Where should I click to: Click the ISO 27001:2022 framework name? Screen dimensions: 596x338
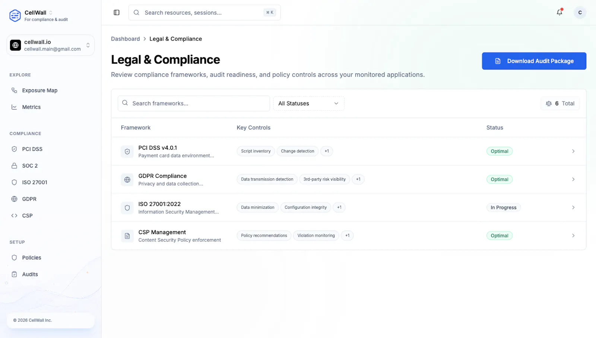159,204
